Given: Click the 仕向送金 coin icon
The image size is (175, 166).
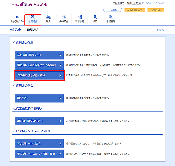Looking at the screenshot, I should (33, 17).
